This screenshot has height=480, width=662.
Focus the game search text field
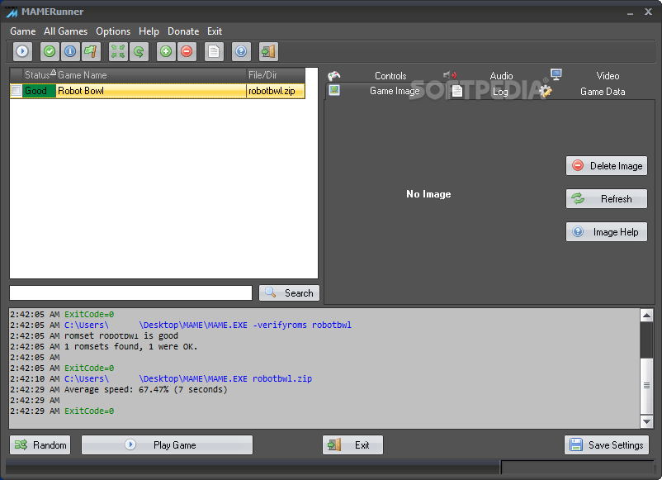tap(131, 292)
